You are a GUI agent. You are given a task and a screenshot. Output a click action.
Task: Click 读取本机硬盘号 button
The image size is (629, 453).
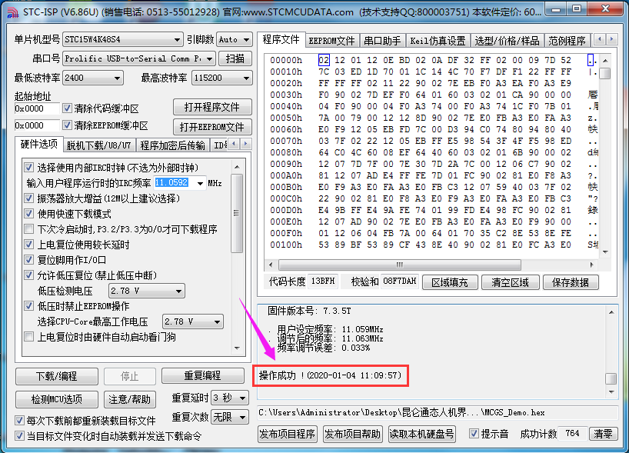[x=422, y=434]
